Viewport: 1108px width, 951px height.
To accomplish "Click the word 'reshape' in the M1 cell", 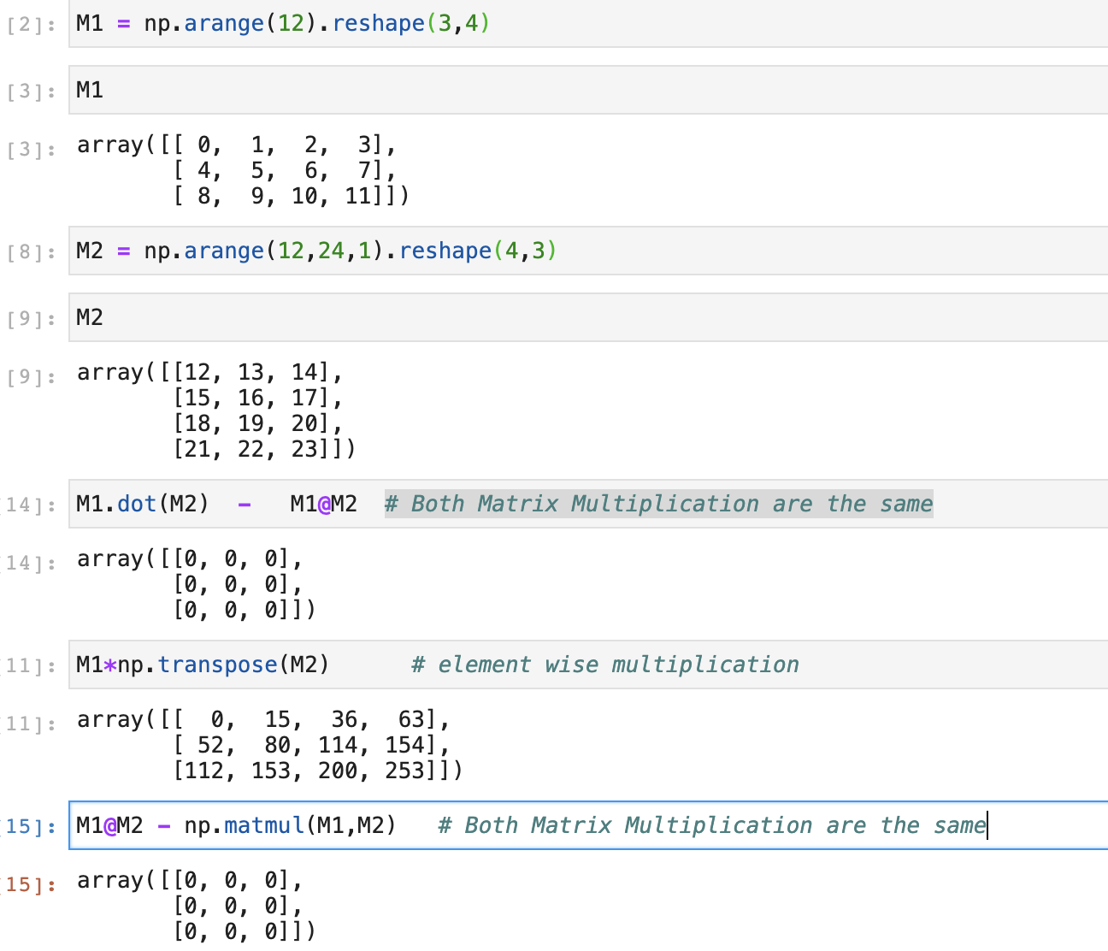I will click(379, 23).
